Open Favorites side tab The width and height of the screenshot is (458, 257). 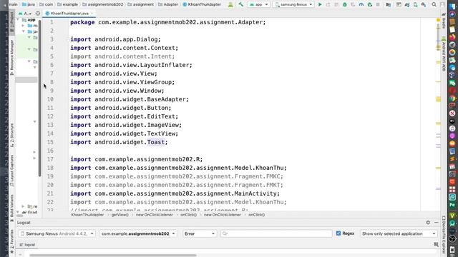(11, 241)
